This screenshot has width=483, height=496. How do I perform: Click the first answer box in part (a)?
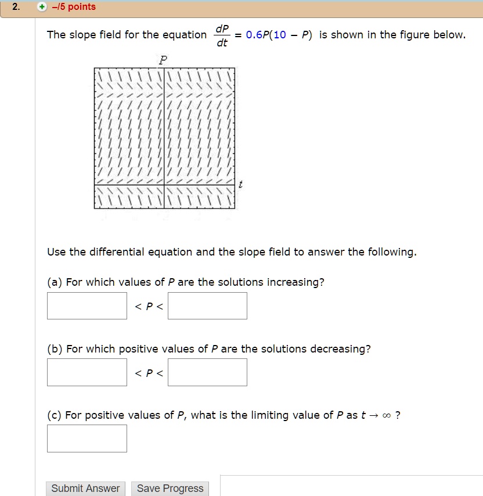click(x=86, y=305)
